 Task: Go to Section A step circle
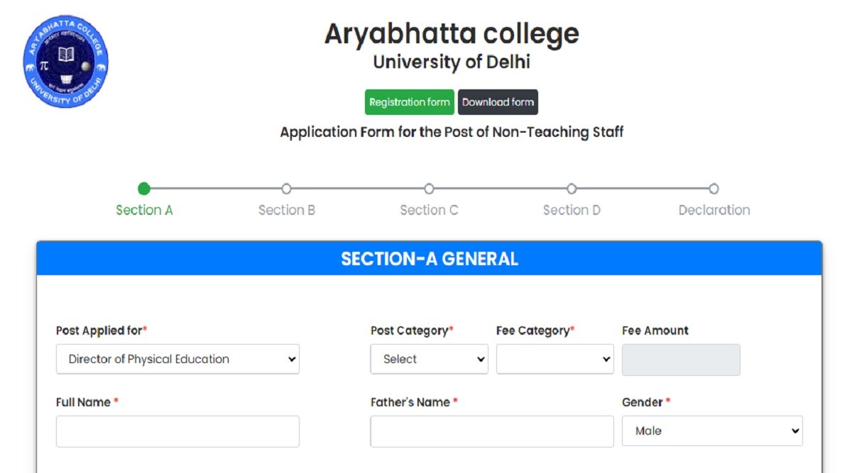144,189
